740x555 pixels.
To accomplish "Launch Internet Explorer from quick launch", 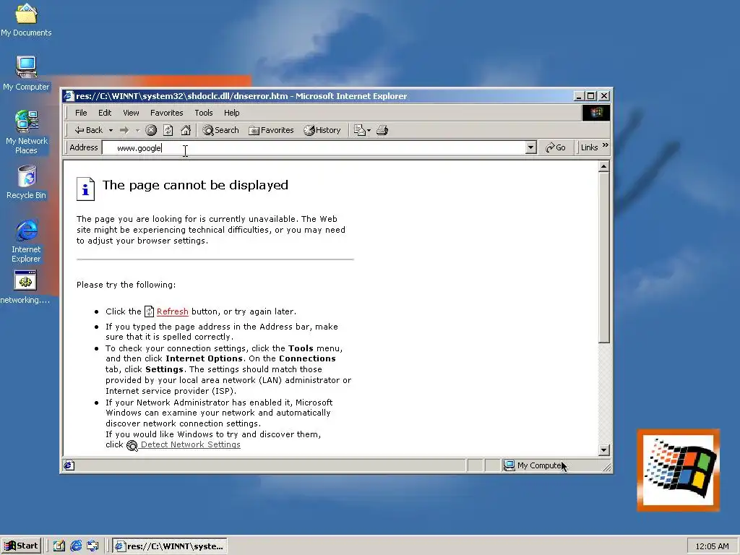I will 76,546.
